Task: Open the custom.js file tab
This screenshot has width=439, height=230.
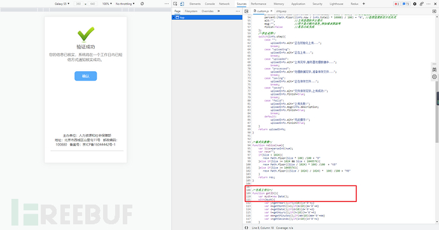Action: (263, 11)
